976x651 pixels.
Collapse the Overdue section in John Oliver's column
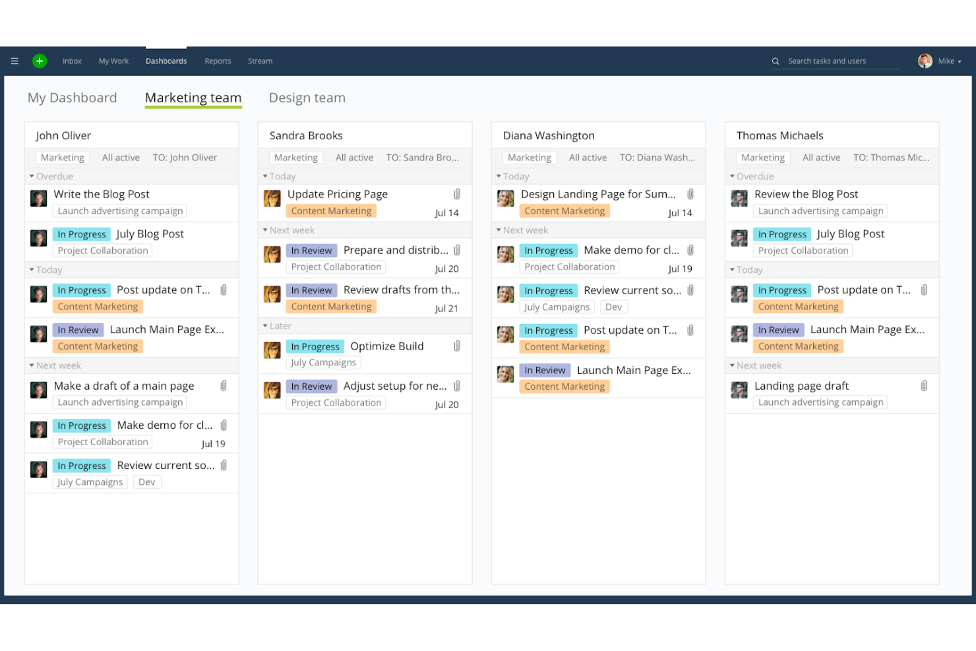pos(31,176)
